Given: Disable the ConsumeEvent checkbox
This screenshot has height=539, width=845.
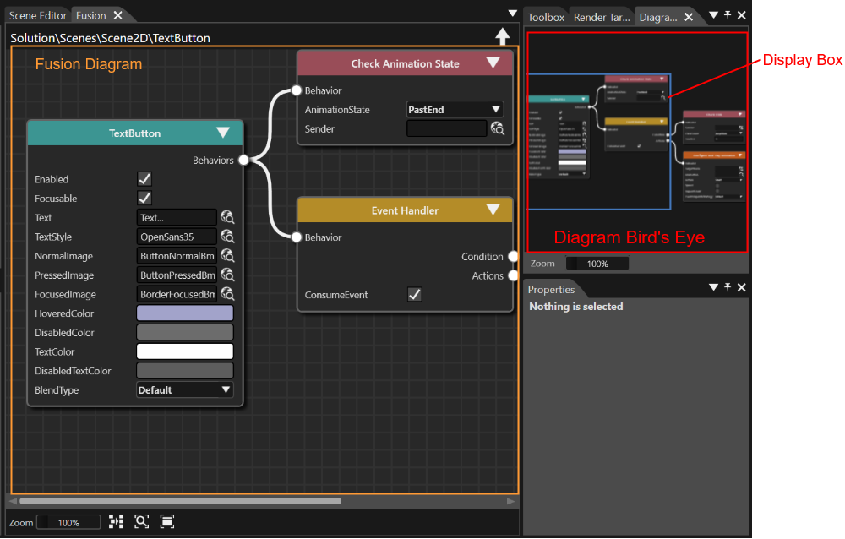Looking at the screenshot, I should 414,294.
